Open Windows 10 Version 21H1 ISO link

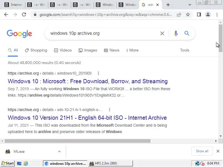tap(87, 118)
